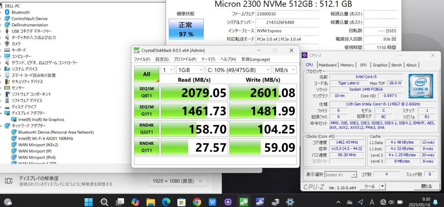This screenshot has width=444, height=207.
Task: Click the ControlVault Device icon
Action: pos(7,18)
